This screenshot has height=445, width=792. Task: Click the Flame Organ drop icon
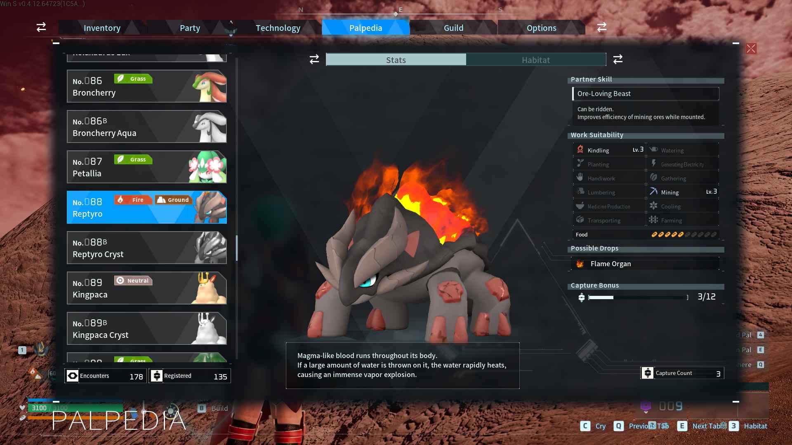580,264
